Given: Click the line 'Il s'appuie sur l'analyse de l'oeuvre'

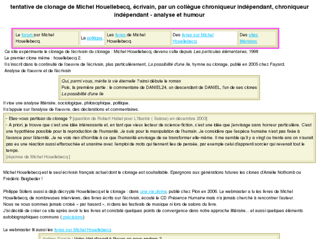Looking at the screenshot, I should (x=71, y=110).
